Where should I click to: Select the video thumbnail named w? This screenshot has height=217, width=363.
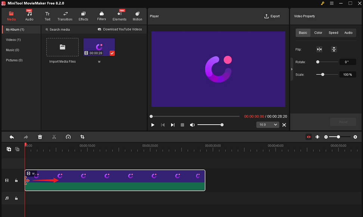pos(99,47)
